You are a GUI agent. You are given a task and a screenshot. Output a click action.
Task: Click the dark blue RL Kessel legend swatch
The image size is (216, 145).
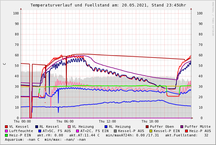pyautogui.click(x=37, y=127)
